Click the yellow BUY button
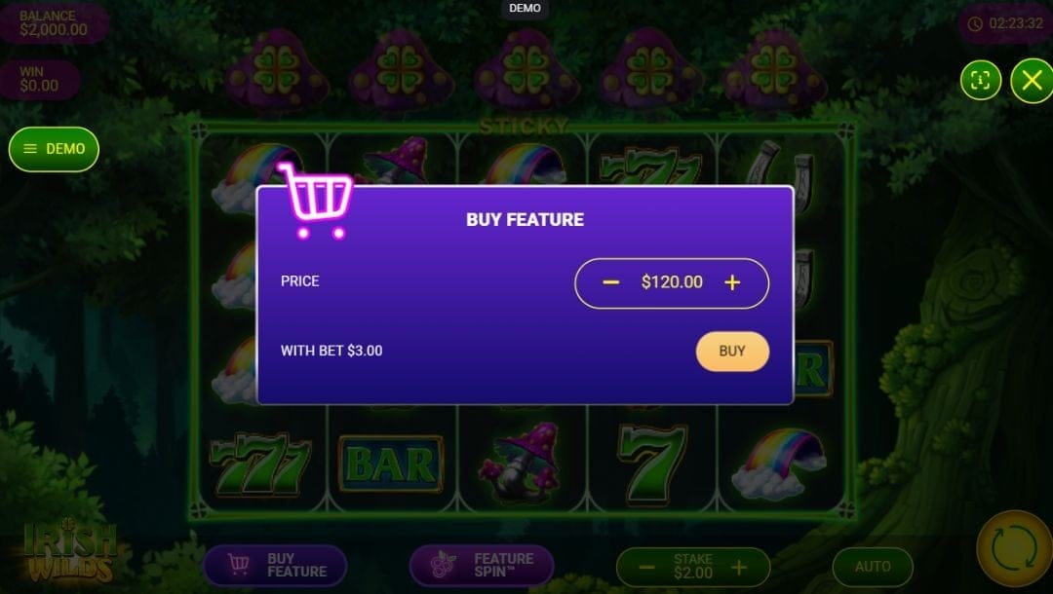This screenshot has width=1053, height=594. [x=732, y=352]
